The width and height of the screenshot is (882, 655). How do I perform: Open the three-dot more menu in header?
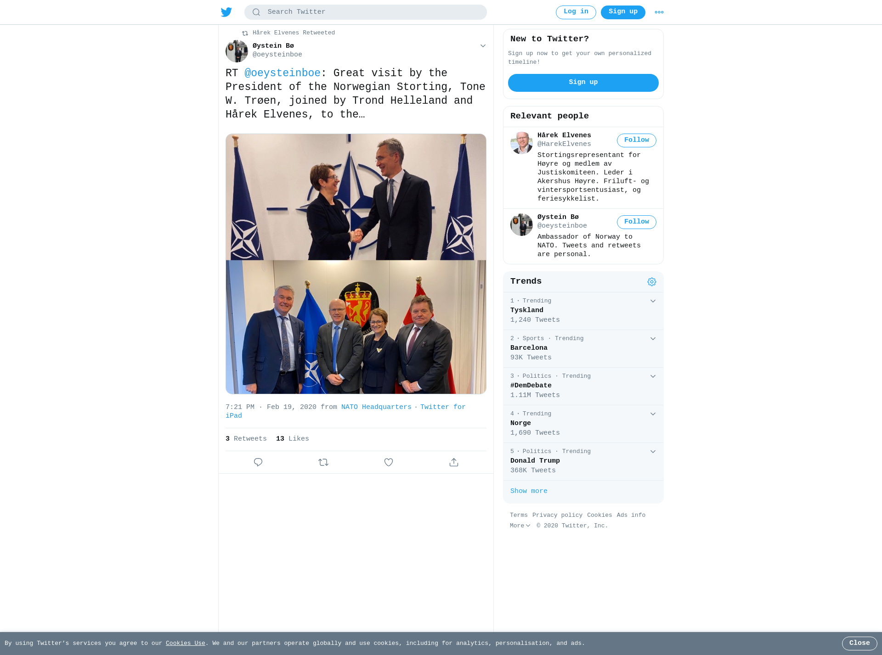coord(659,12)
